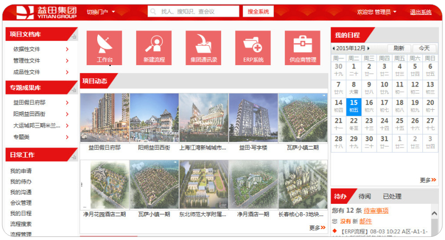
Task: Select December 8 大雪 in the calendar
Action: pos(354,88)
